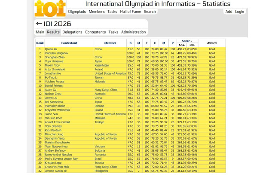The height and width of the screenshot is (183, 275).
Task: Open contestant Daniel Priness
Action: (x=54, y=85)
